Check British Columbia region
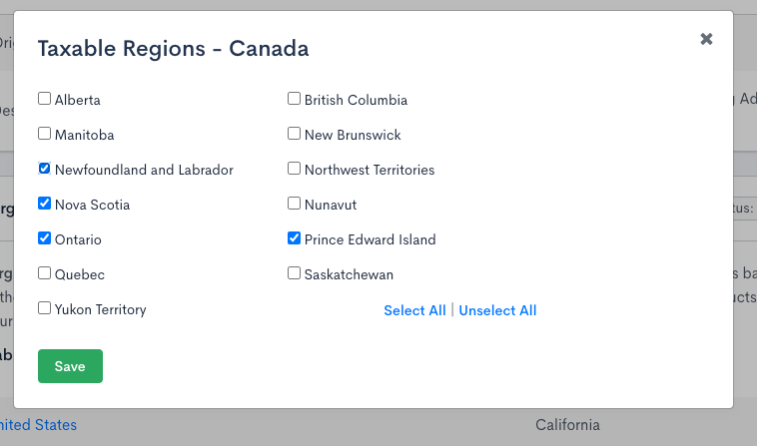 click(295, 99)
